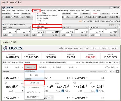Click AUD/JPY drag handle icon in C2
This screenshot has width=121, height=101.
[x=4, y=98]
